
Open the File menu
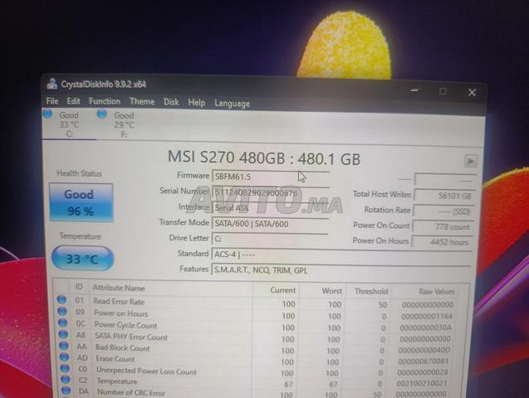point(52,101)
